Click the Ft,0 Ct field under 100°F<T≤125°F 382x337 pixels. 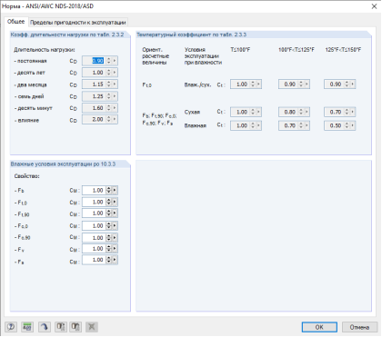tap(288, 84)
